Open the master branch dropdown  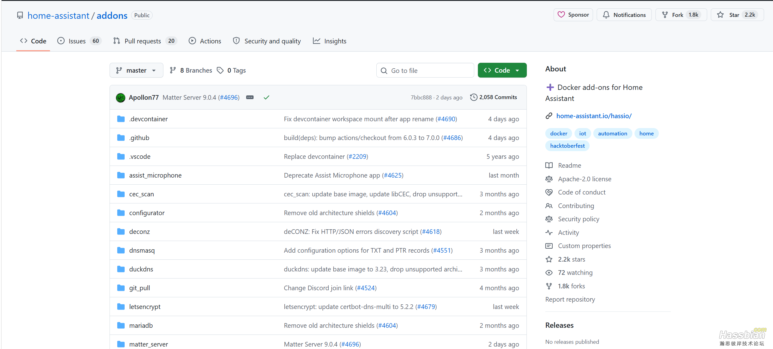(x=136, y=70)
